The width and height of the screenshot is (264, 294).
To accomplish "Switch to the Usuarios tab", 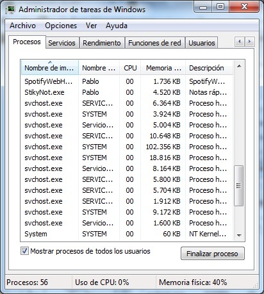I will [202, 43].
